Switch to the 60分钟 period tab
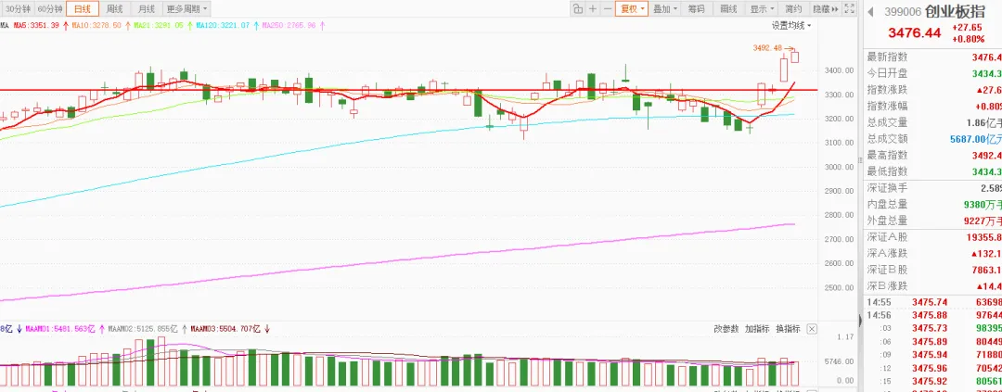 point(50,9)
